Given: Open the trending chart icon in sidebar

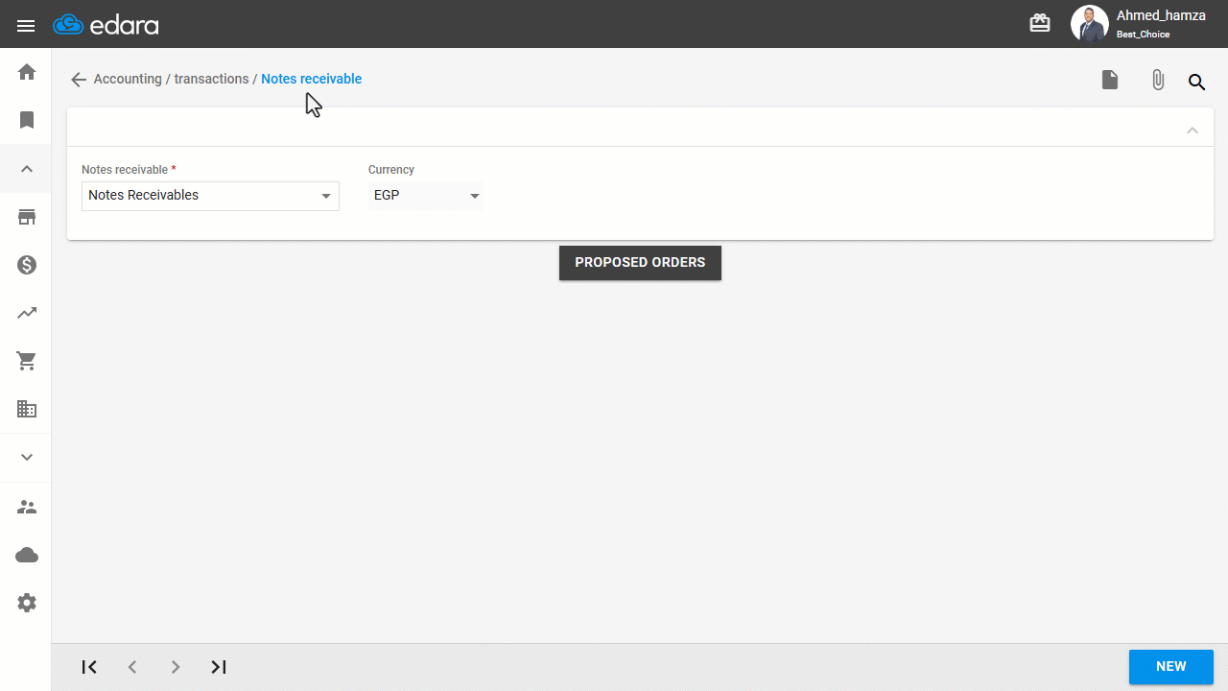Looking at the screenshot, I should pyautogui.click(x=27, y=313).
